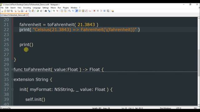Click line number 22 in the margin
The height and width of the screenshot is (112, 200).
pos(6,30)
